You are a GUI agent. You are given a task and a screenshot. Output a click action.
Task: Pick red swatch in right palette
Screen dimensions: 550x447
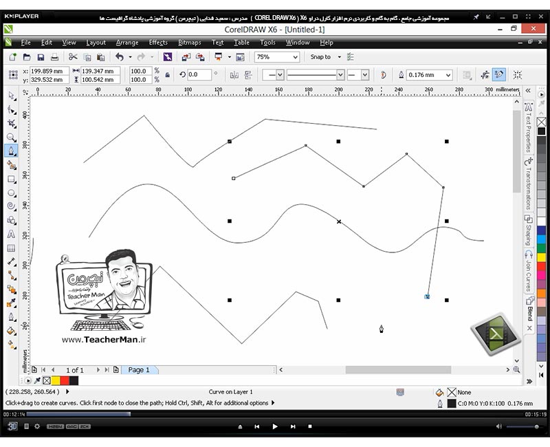pos(542,266)
